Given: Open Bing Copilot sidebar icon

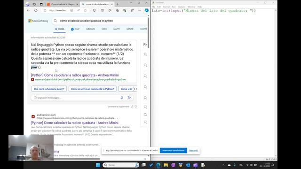Looking at the screenshot, I should 146,10.
